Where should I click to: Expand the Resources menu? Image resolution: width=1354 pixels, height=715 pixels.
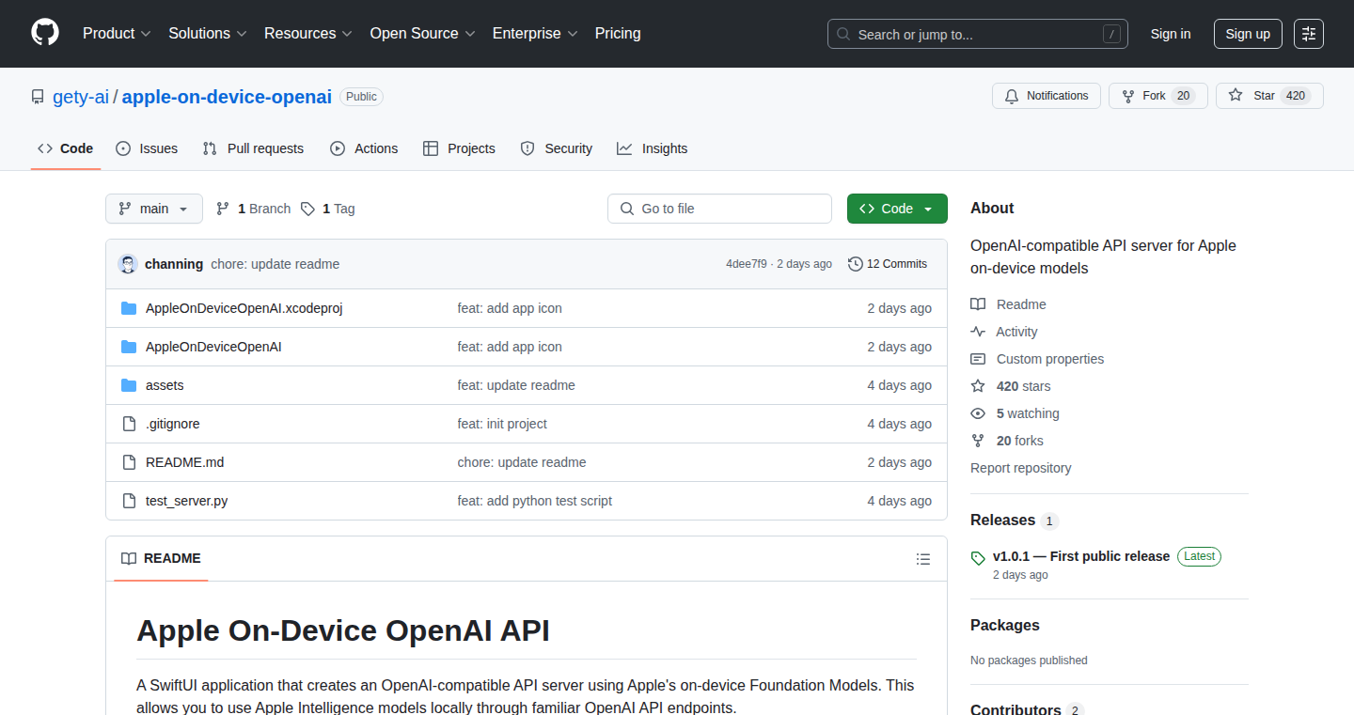click(x=308, y=33)
